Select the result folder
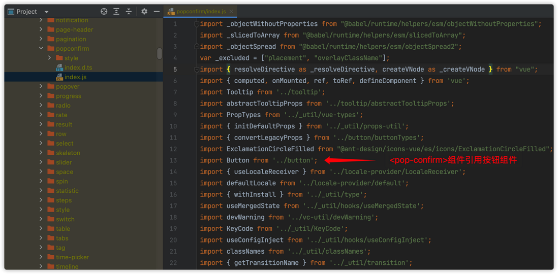Screen dimensions: 558x274 point(64,124)
